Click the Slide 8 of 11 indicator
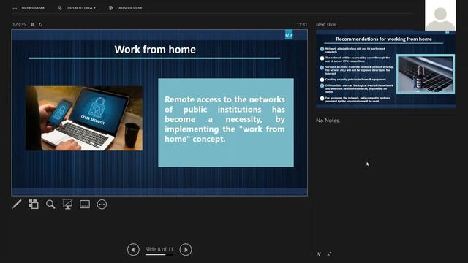468x263 pixels. click(x=159, y=249)
